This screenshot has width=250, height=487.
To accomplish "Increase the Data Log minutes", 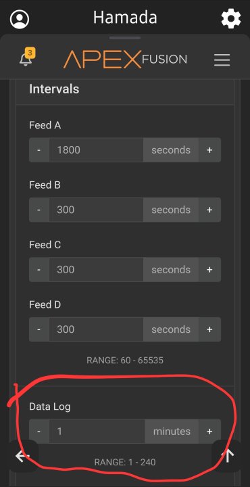I will [209, 431].
